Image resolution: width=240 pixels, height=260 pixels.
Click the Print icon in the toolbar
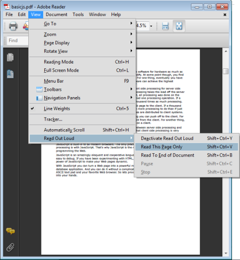(13, 26)
